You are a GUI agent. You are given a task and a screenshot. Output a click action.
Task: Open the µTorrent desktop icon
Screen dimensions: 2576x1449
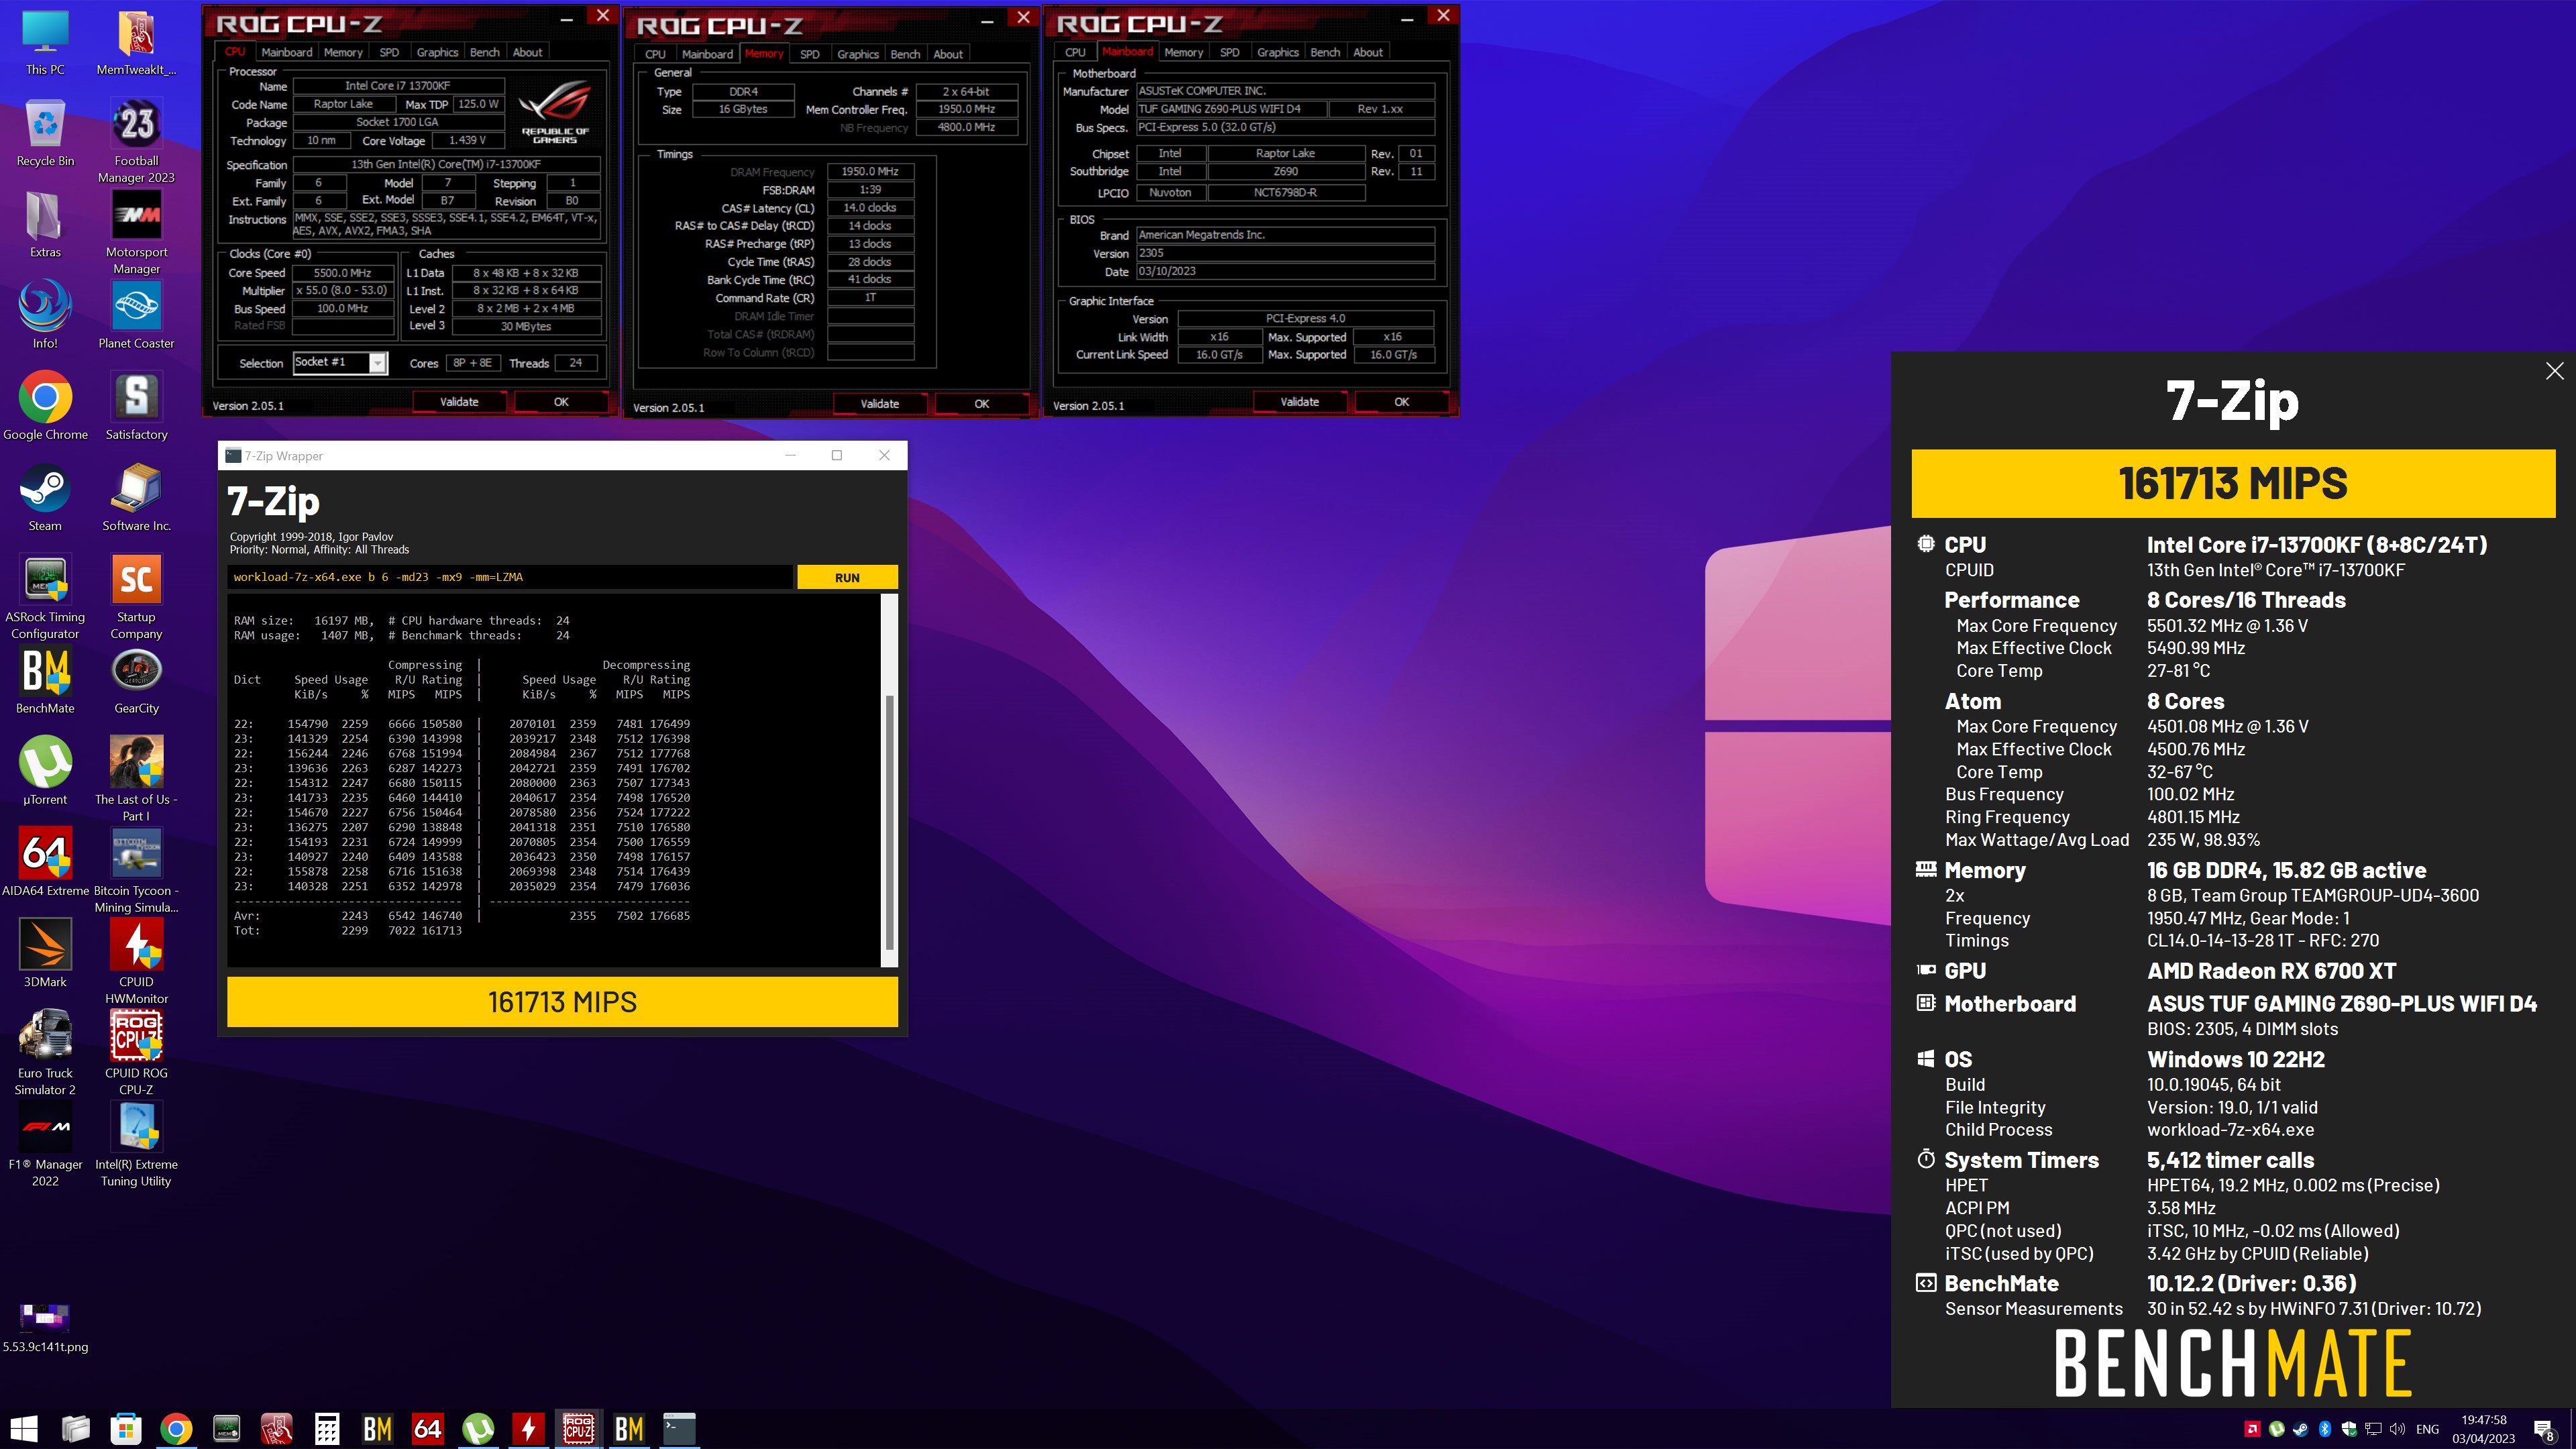tap(45, 772)
